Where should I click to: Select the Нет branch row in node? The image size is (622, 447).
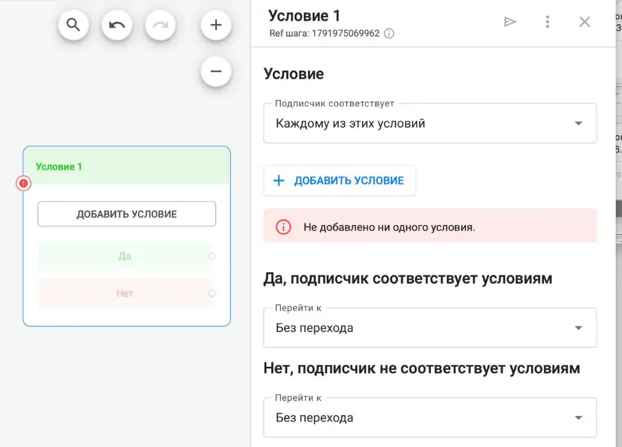tap(126, 293)
